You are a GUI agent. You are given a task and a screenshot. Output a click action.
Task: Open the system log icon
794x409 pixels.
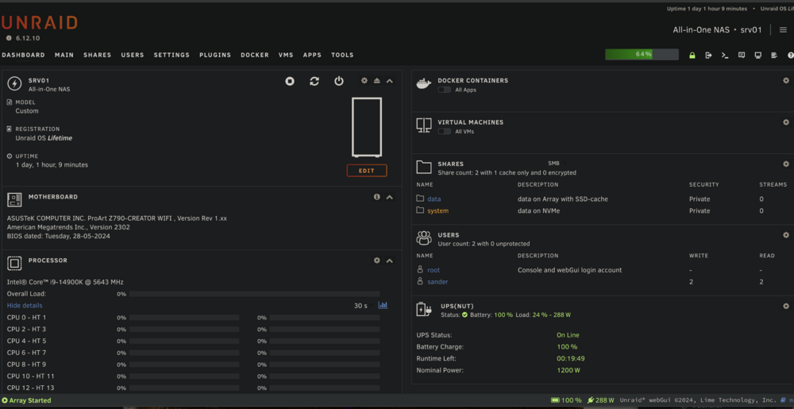click(774, 55)
